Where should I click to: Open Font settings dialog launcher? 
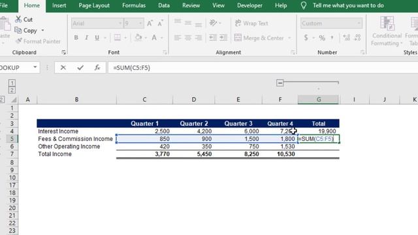pos(165,52)
